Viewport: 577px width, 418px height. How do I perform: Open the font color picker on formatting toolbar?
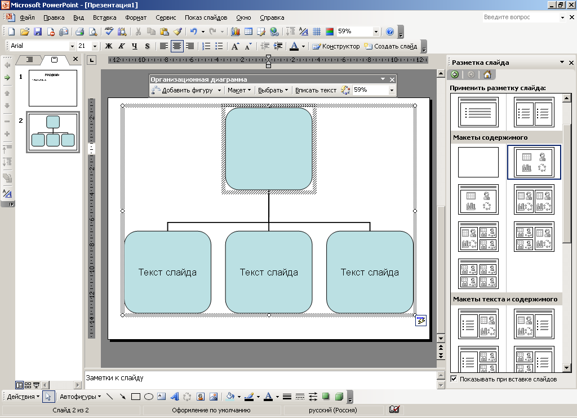(x=303, y=46)
